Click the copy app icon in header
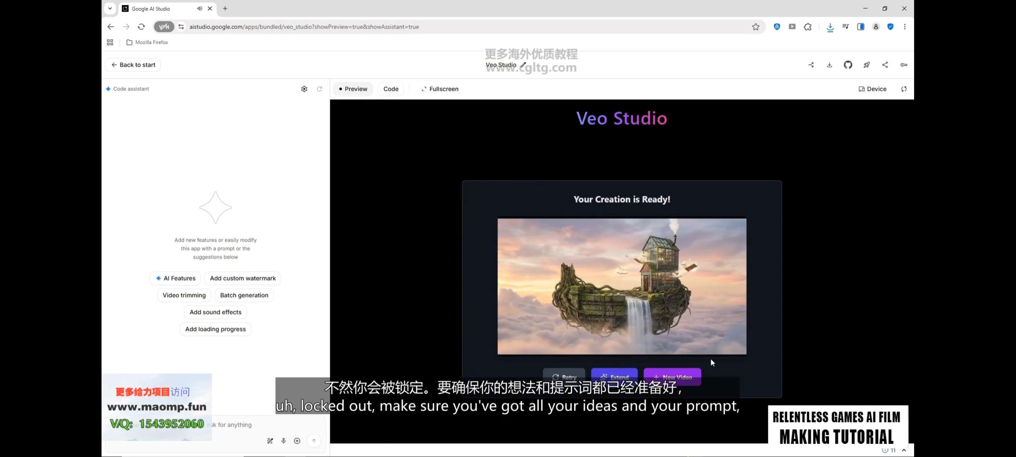Viewport: 1016px width, 457px height. coord(811,65)
